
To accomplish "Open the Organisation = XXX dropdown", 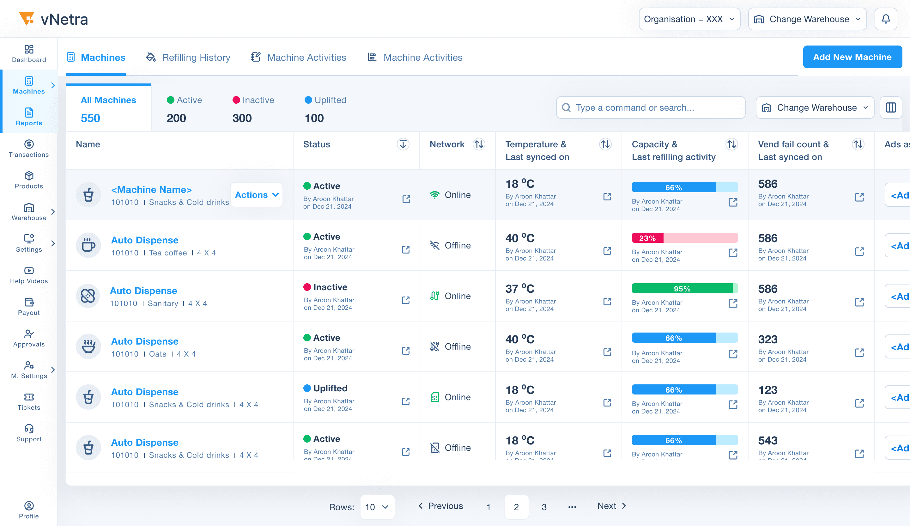I will [689, 19].
